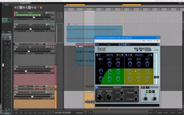
Task: Click the Closed EQ first Gain knob
Action: 130,63
